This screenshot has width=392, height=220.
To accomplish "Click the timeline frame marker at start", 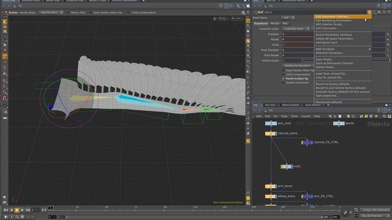I will [50, 208].
